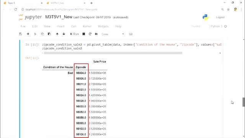Open the Help menu
The image size is (245, 138).
click(118, 26)
